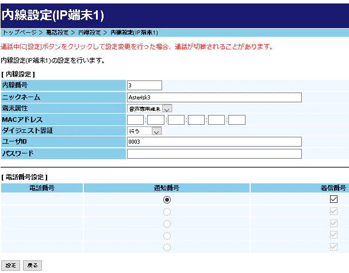Viewport: 349px width, 273px height.
Task: Select the second row's 通知番号 radio button
Action: (x=167, y=212)
